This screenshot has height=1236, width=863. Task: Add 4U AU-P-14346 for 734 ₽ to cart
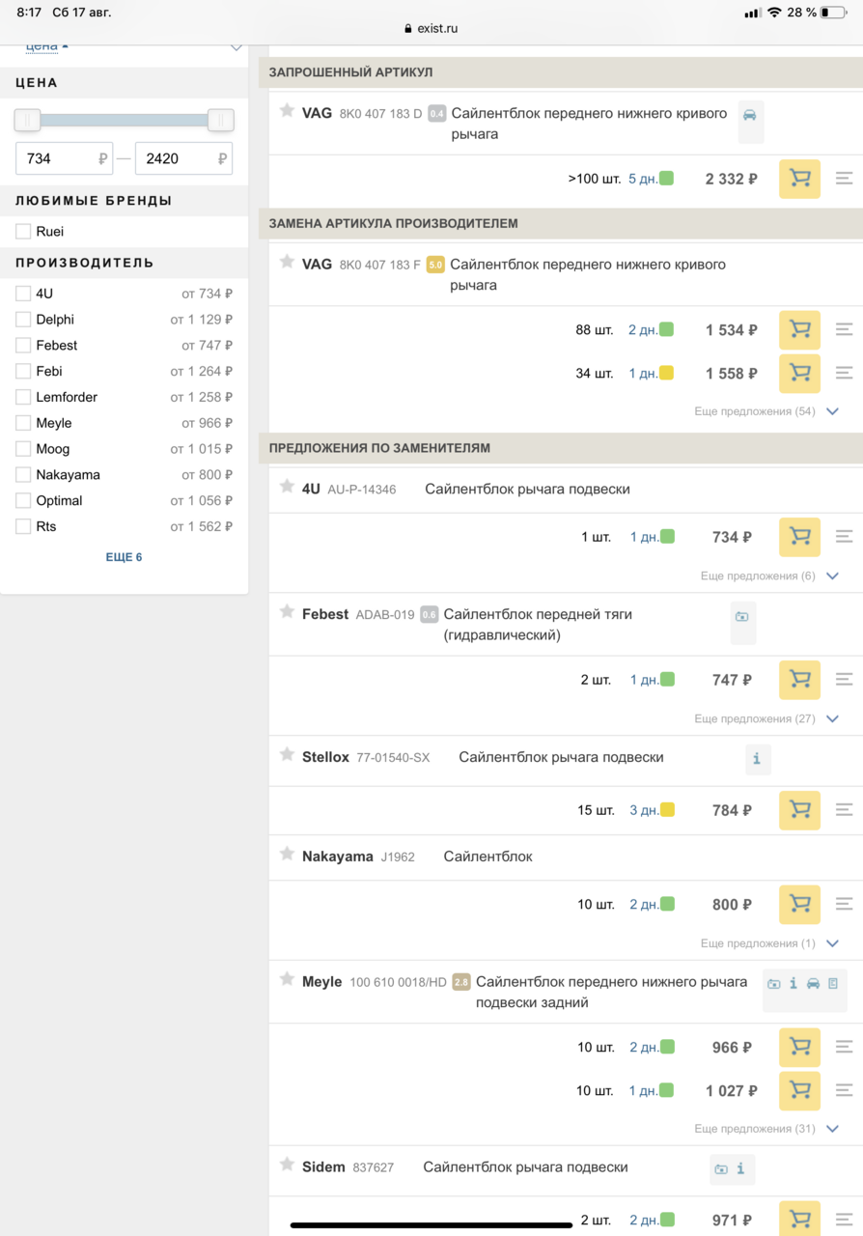pos(799,537)
